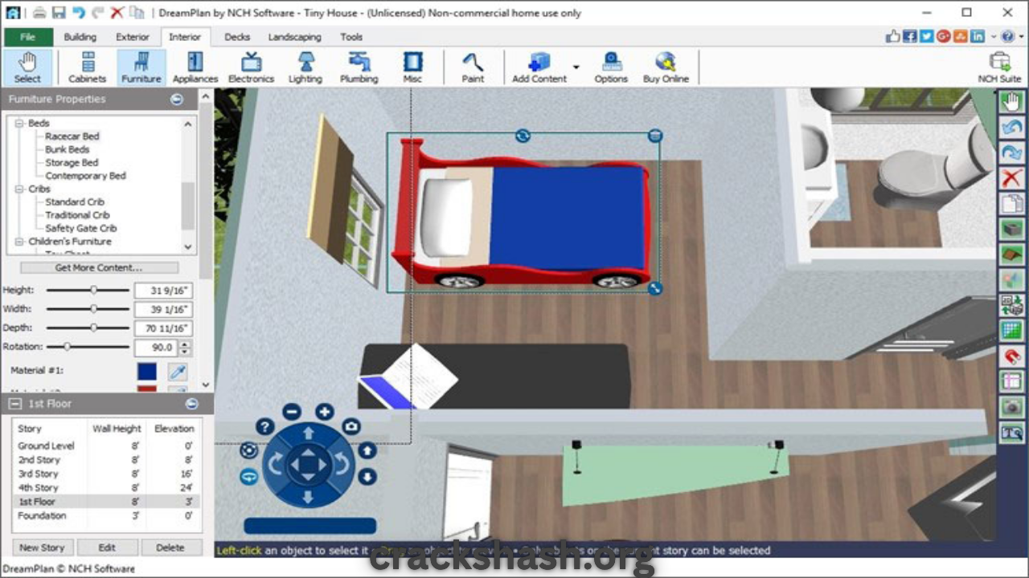Click the redo arrow in right sidebar
Image resolution: width=1029 pixels, height=578 pixels.
point(1011,153)
